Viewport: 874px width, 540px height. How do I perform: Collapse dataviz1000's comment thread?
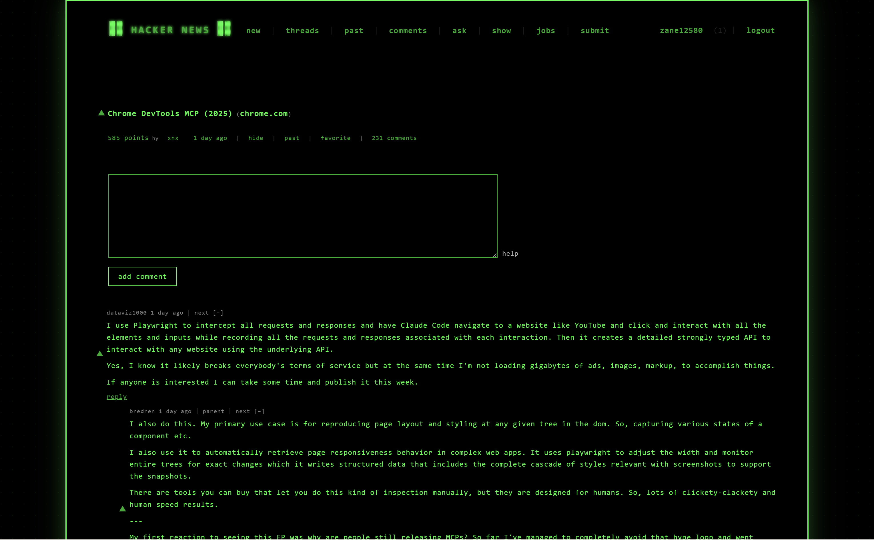[218, 313]
